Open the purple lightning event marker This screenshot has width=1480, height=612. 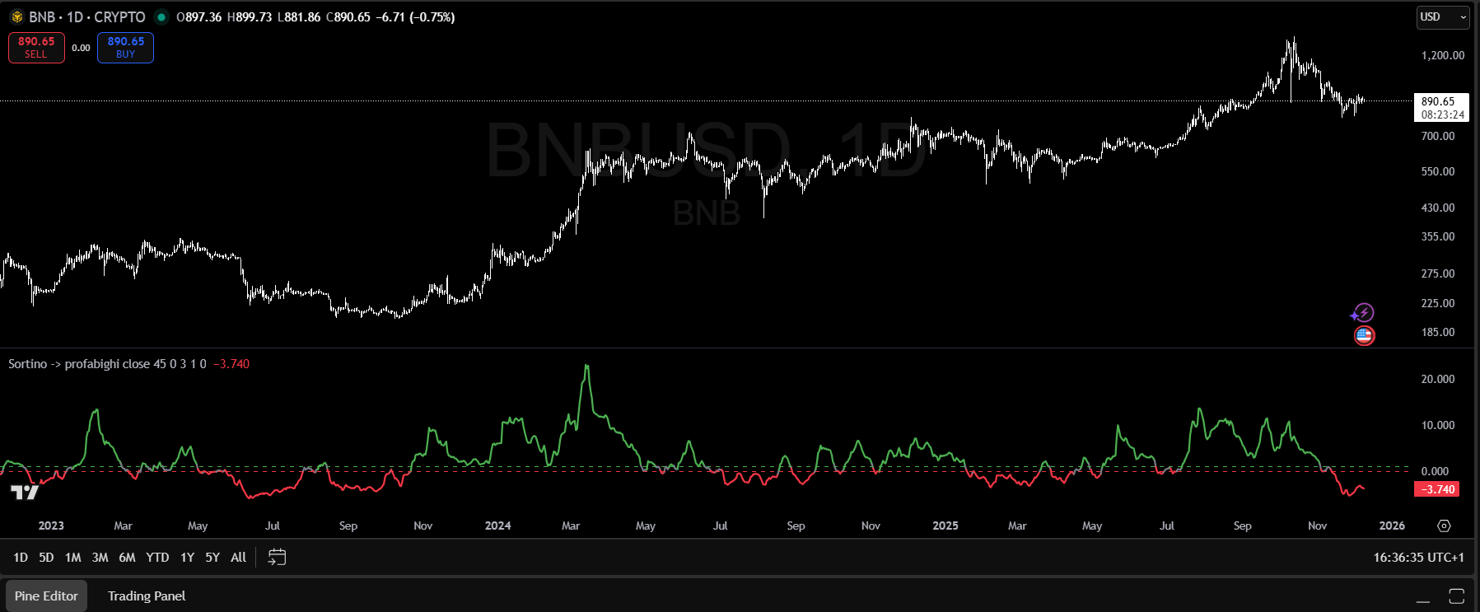coord(1363,313)
